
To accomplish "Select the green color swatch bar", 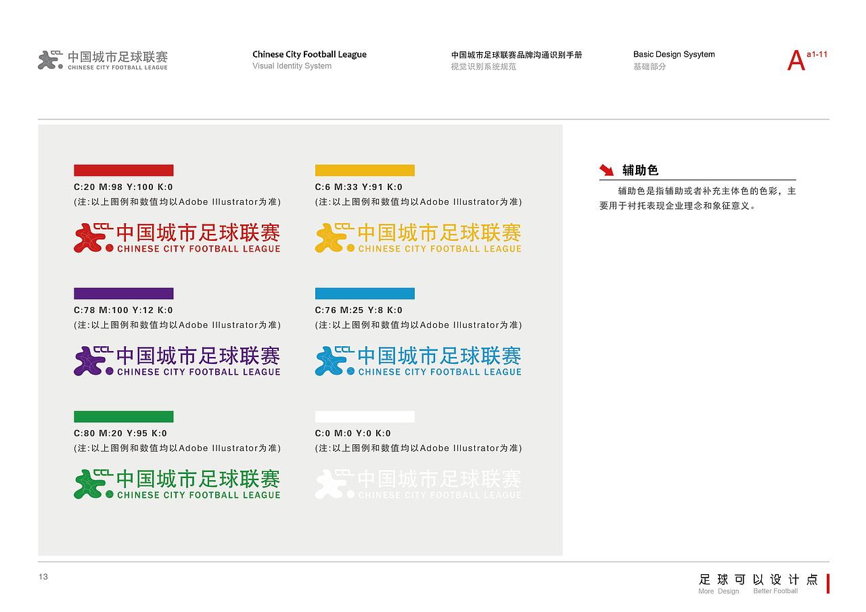I will tap(123, 416).
